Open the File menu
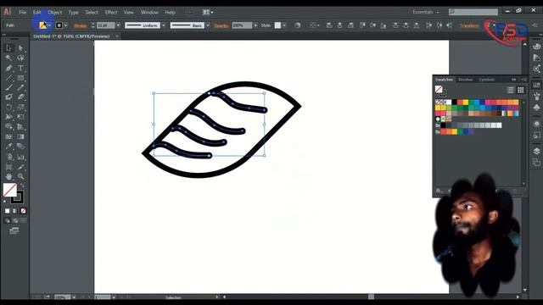Image resolution: width=543 pixels, height=305 pixels. click(x=23, y=12)
